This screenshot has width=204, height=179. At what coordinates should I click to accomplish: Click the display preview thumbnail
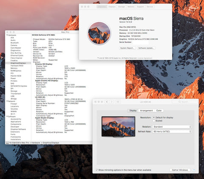(118, 127)
